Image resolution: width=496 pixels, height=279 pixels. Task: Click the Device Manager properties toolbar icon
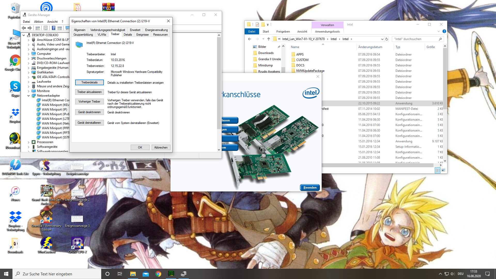tap(46, 28)
